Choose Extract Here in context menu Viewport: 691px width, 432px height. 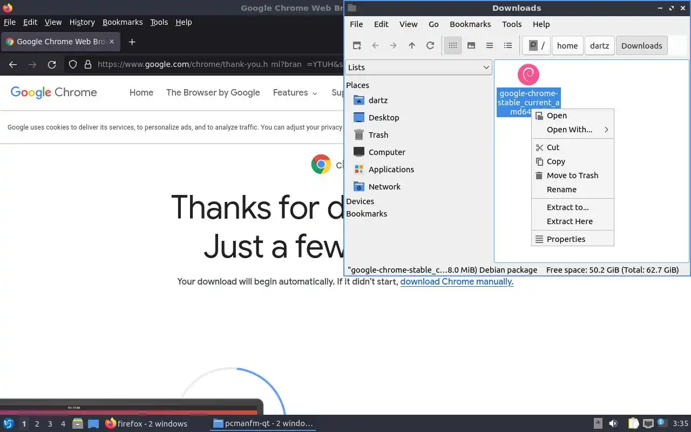[x=573, y=221]
